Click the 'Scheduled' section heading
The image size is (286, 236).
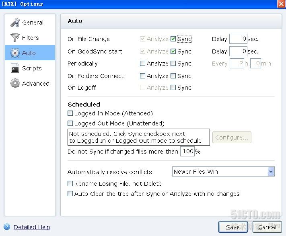(x=84, y=105)
